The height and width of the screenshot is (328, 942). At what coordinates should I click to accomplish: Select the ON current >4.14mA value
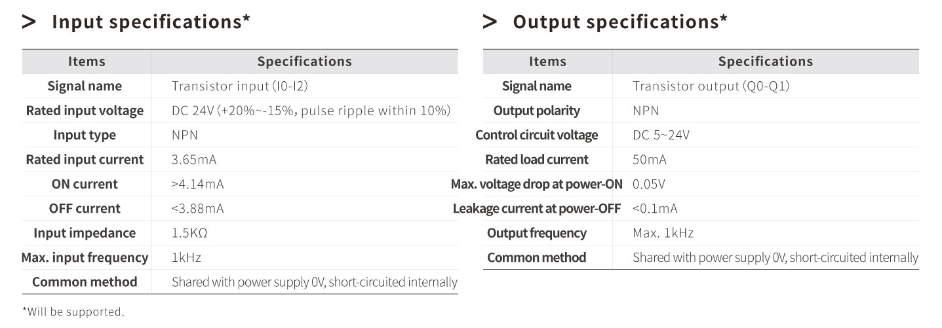click(197, 184)
